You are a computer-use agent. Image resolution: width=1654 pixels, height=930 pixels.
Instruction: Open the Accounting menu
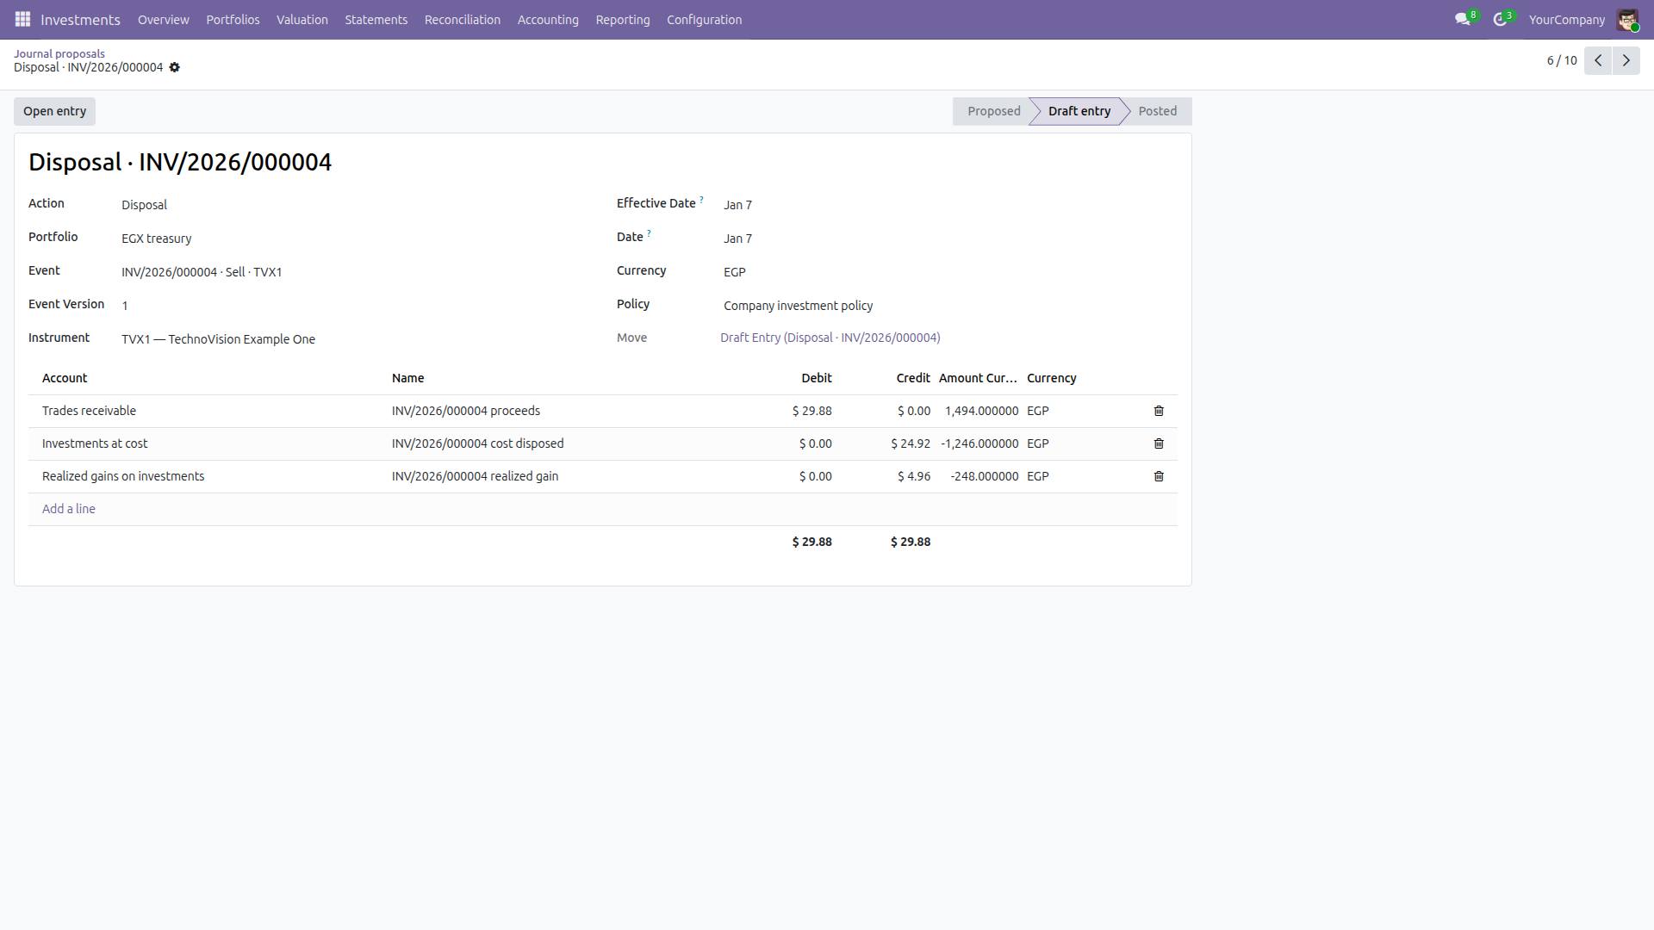[548, 19]
